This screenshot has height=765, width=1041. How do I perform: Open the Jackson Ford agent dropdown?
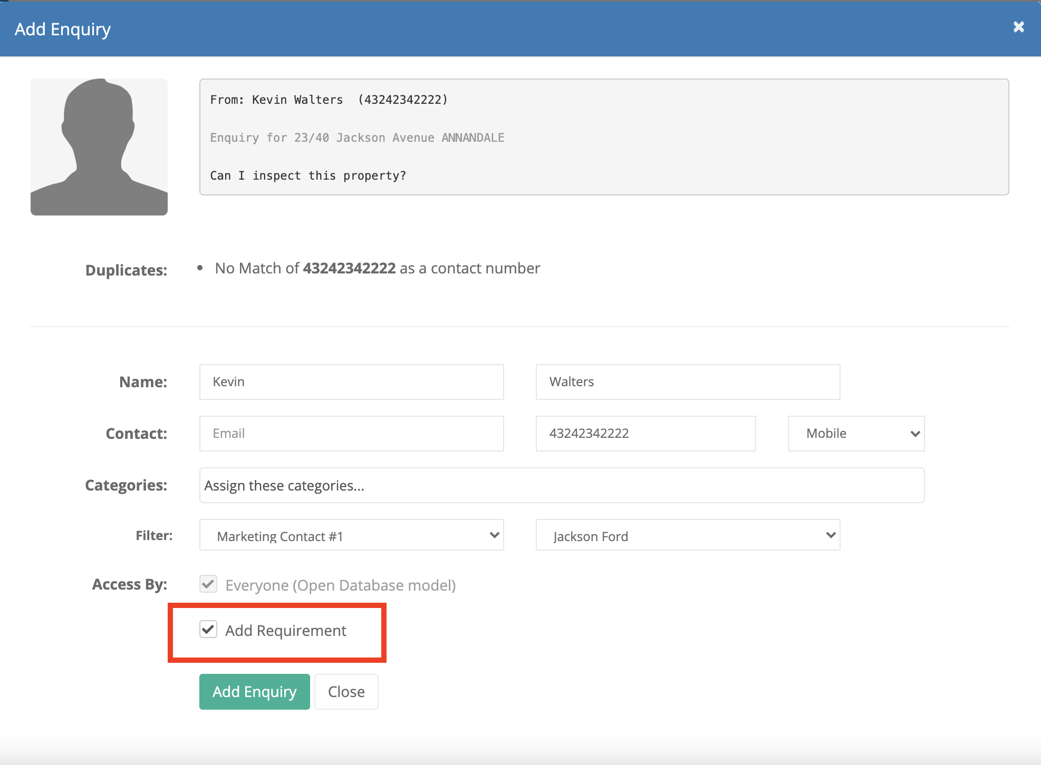(688, 535)
